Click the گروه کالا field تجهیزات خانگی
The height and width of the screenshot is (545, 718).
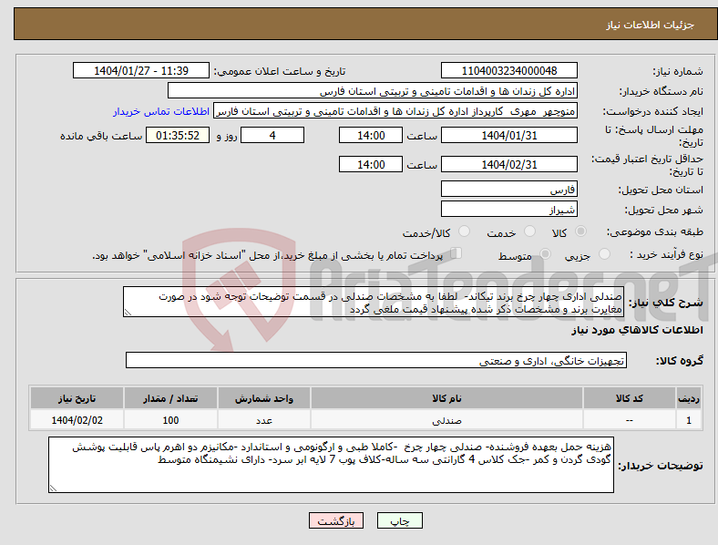(376, 360)
